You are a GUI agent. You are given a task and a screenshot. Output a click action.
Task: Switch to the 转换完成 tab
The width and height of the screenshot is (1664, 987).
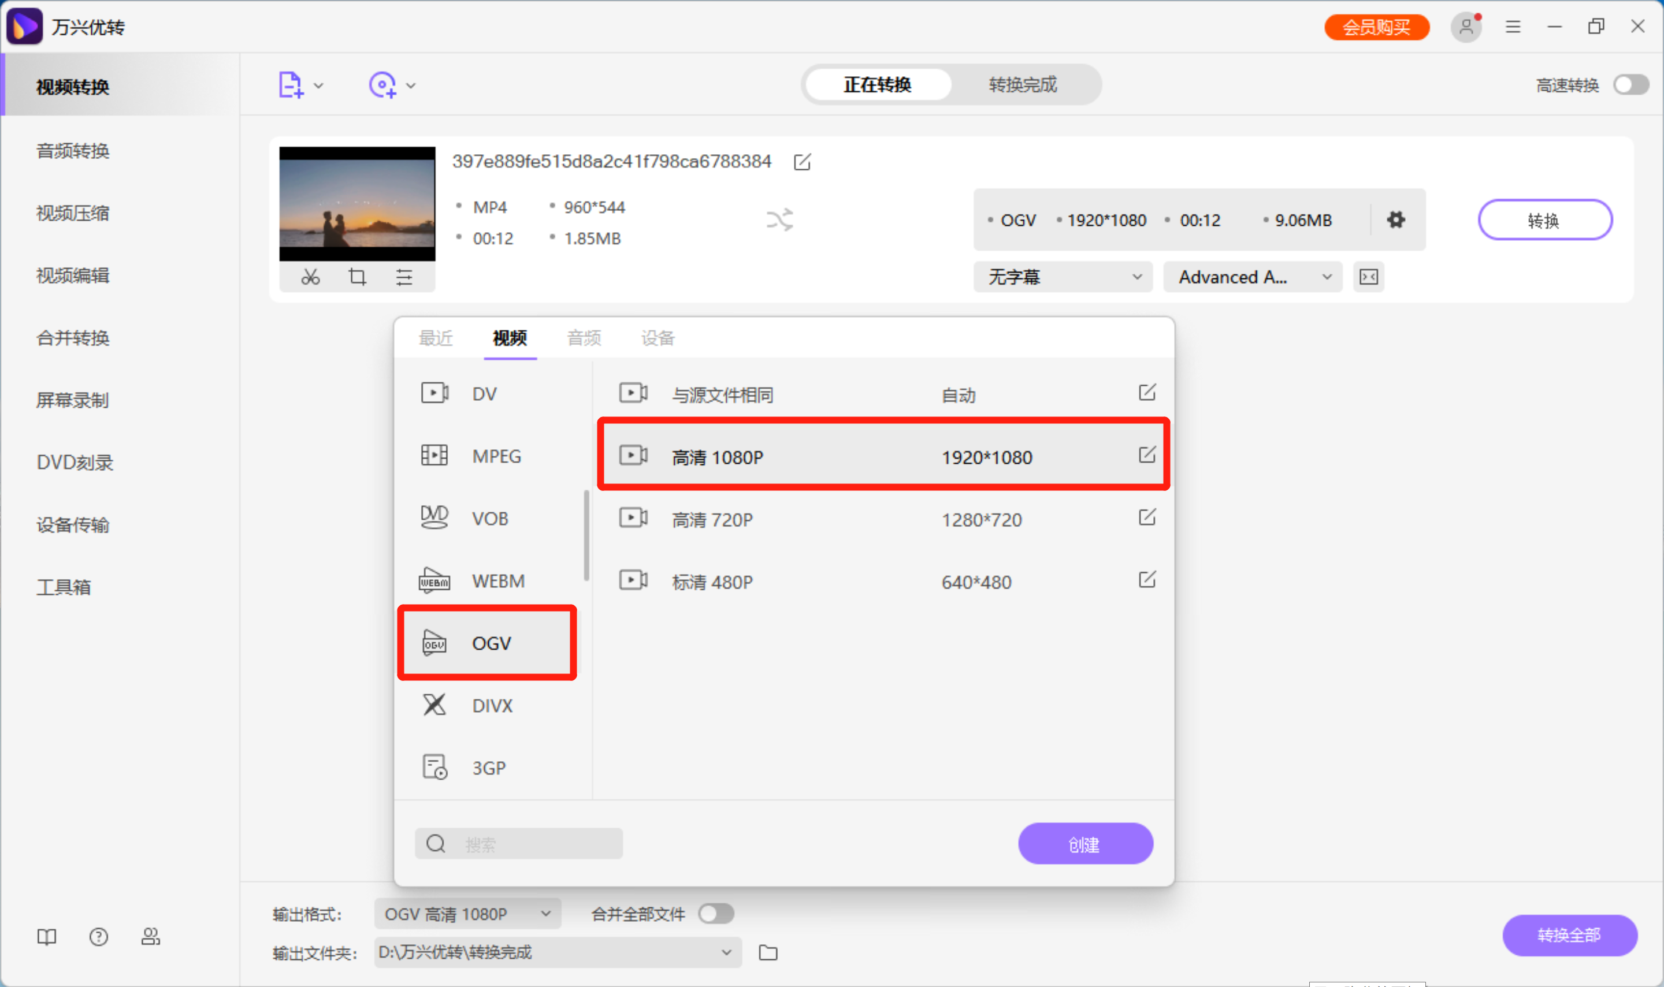1023,84
